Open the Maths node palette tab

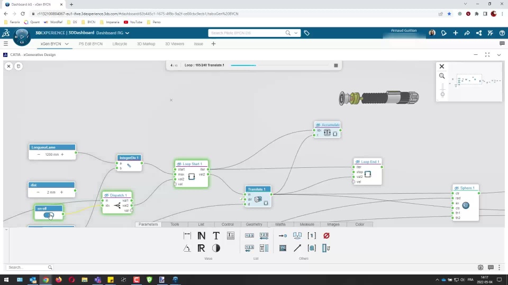(x=280, y=224)
